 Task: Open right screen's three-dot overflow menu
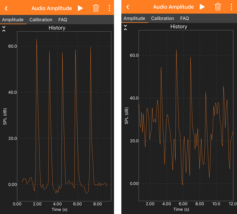[231, 7]
